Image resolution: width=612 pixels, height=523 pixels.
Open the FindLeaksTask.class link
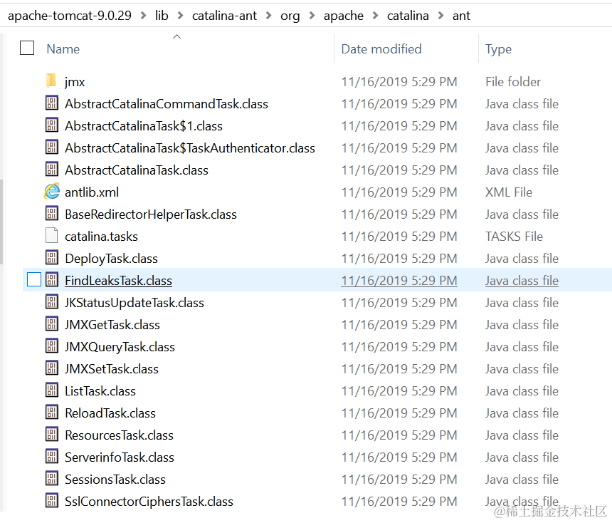(118, 281)
